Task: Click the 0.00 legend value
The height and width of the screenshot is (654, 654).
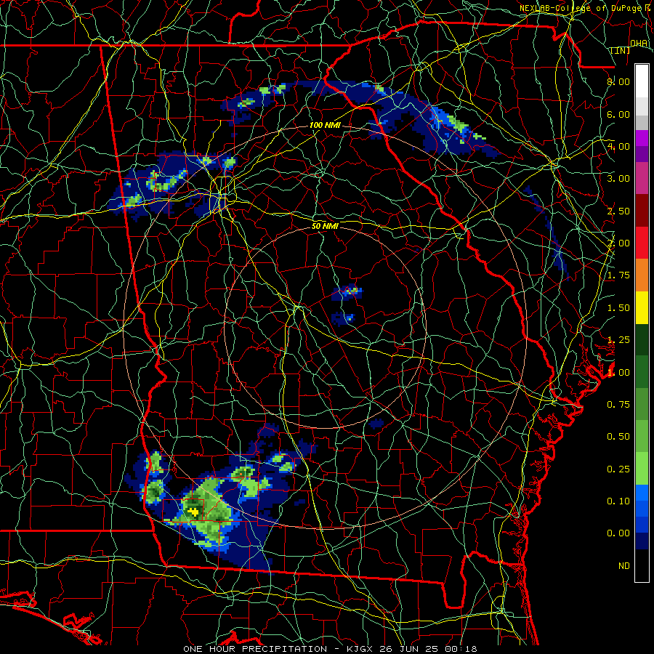Action: pos(618,533)
